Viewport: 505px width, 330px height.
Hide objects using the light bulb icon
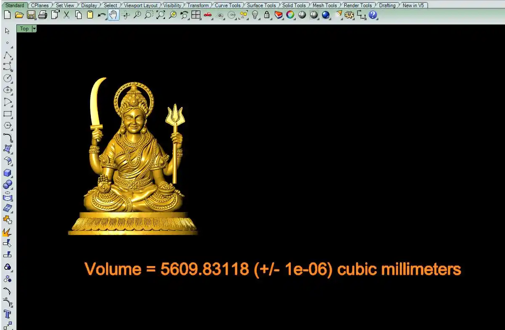(x=255, y=15)
